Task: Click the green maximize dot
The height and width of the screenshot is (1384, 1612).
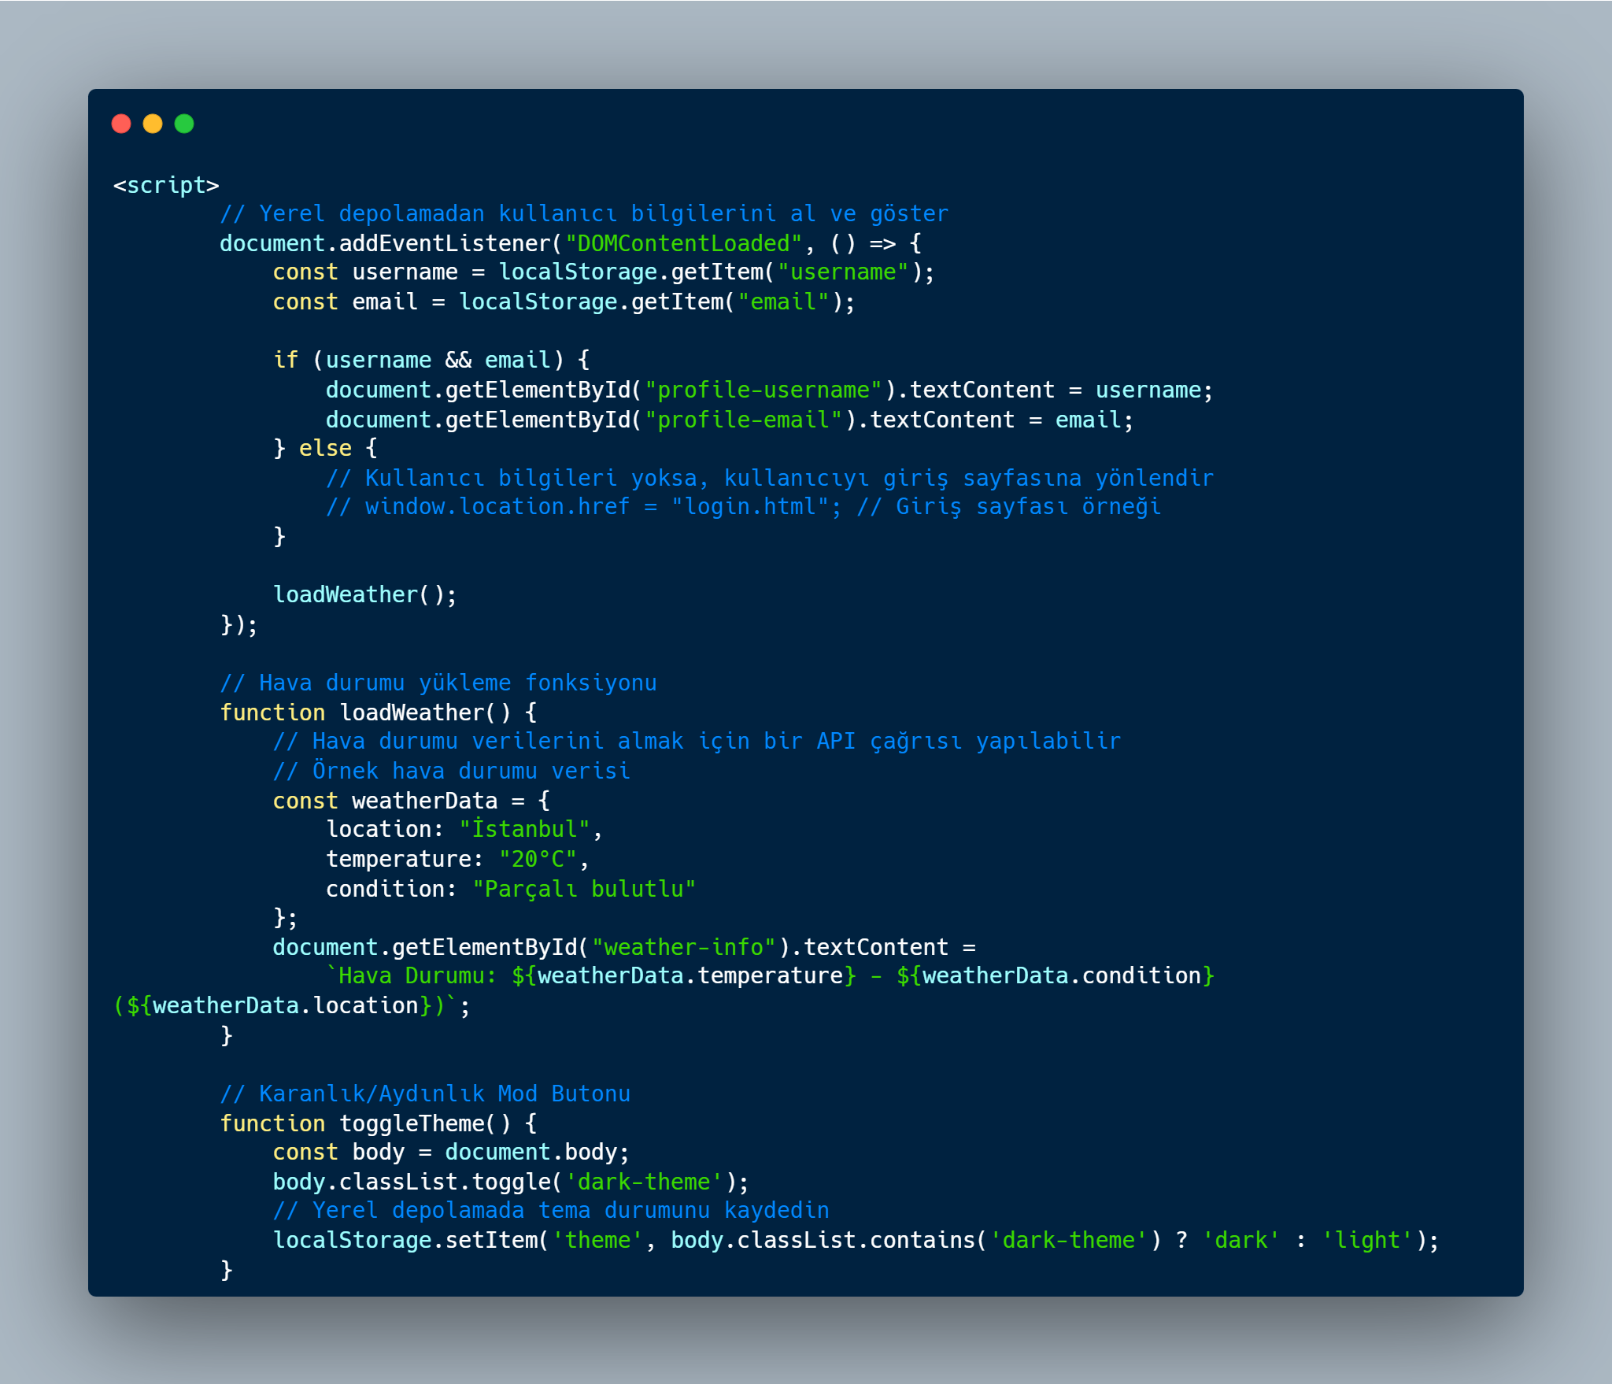Action: click(x=184, y=124)
